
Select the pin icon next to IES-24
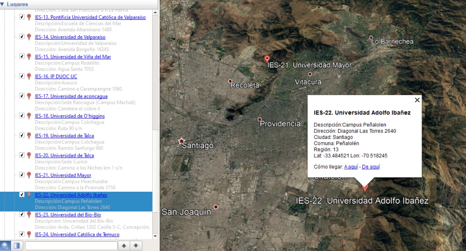(29, 234)
